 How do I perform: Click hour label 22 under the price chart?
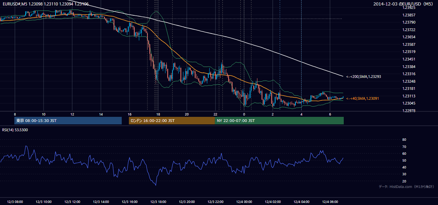pyautogui.click(x=215, y=114)
